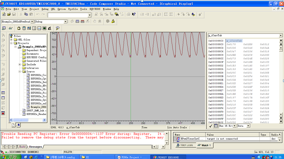Open the Debug configuration dropdown
Screen dimensions: 284x159
[66, 22]
